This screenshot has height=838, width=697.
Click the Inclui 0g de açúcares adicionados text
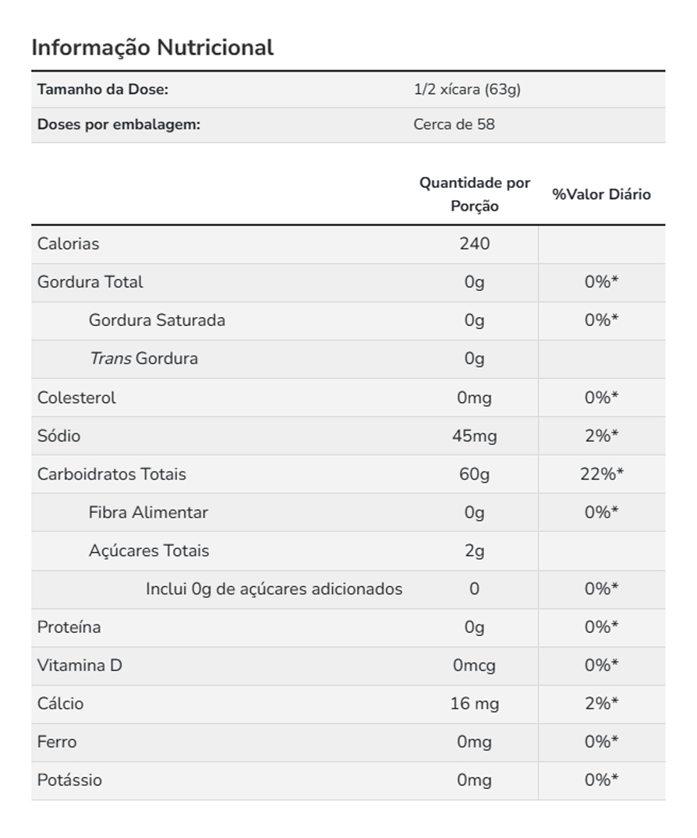click(274, 589)
